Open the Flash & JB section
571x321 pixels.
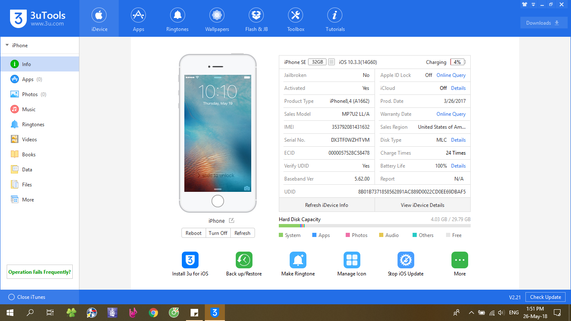click(256, 20)
